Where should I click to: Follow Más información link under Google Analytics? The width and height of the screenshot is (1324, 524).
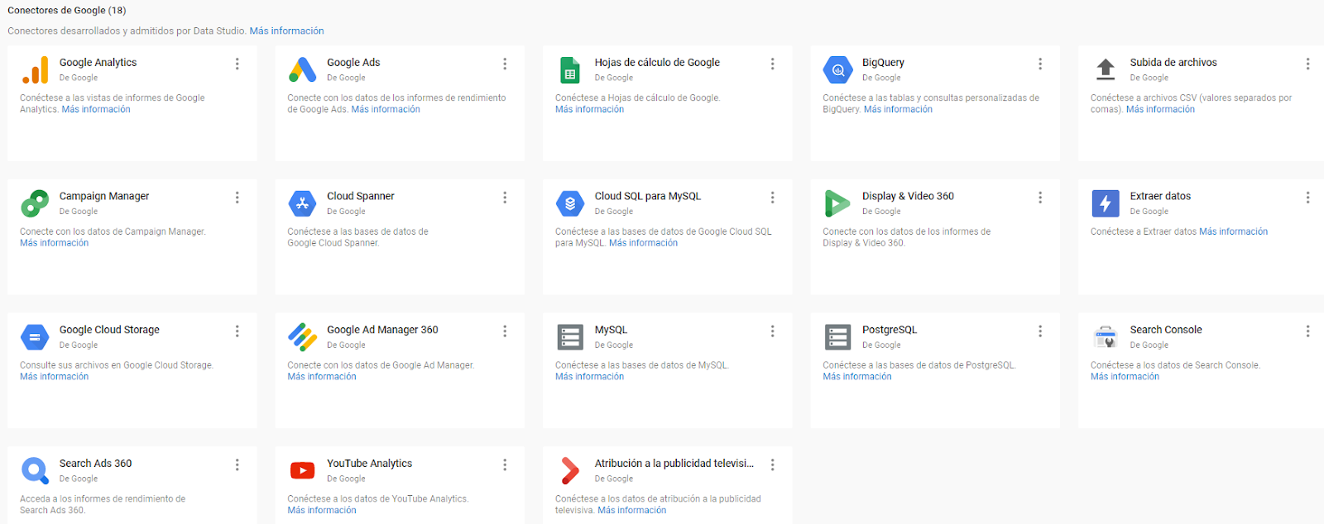click(x=96, y=109)
